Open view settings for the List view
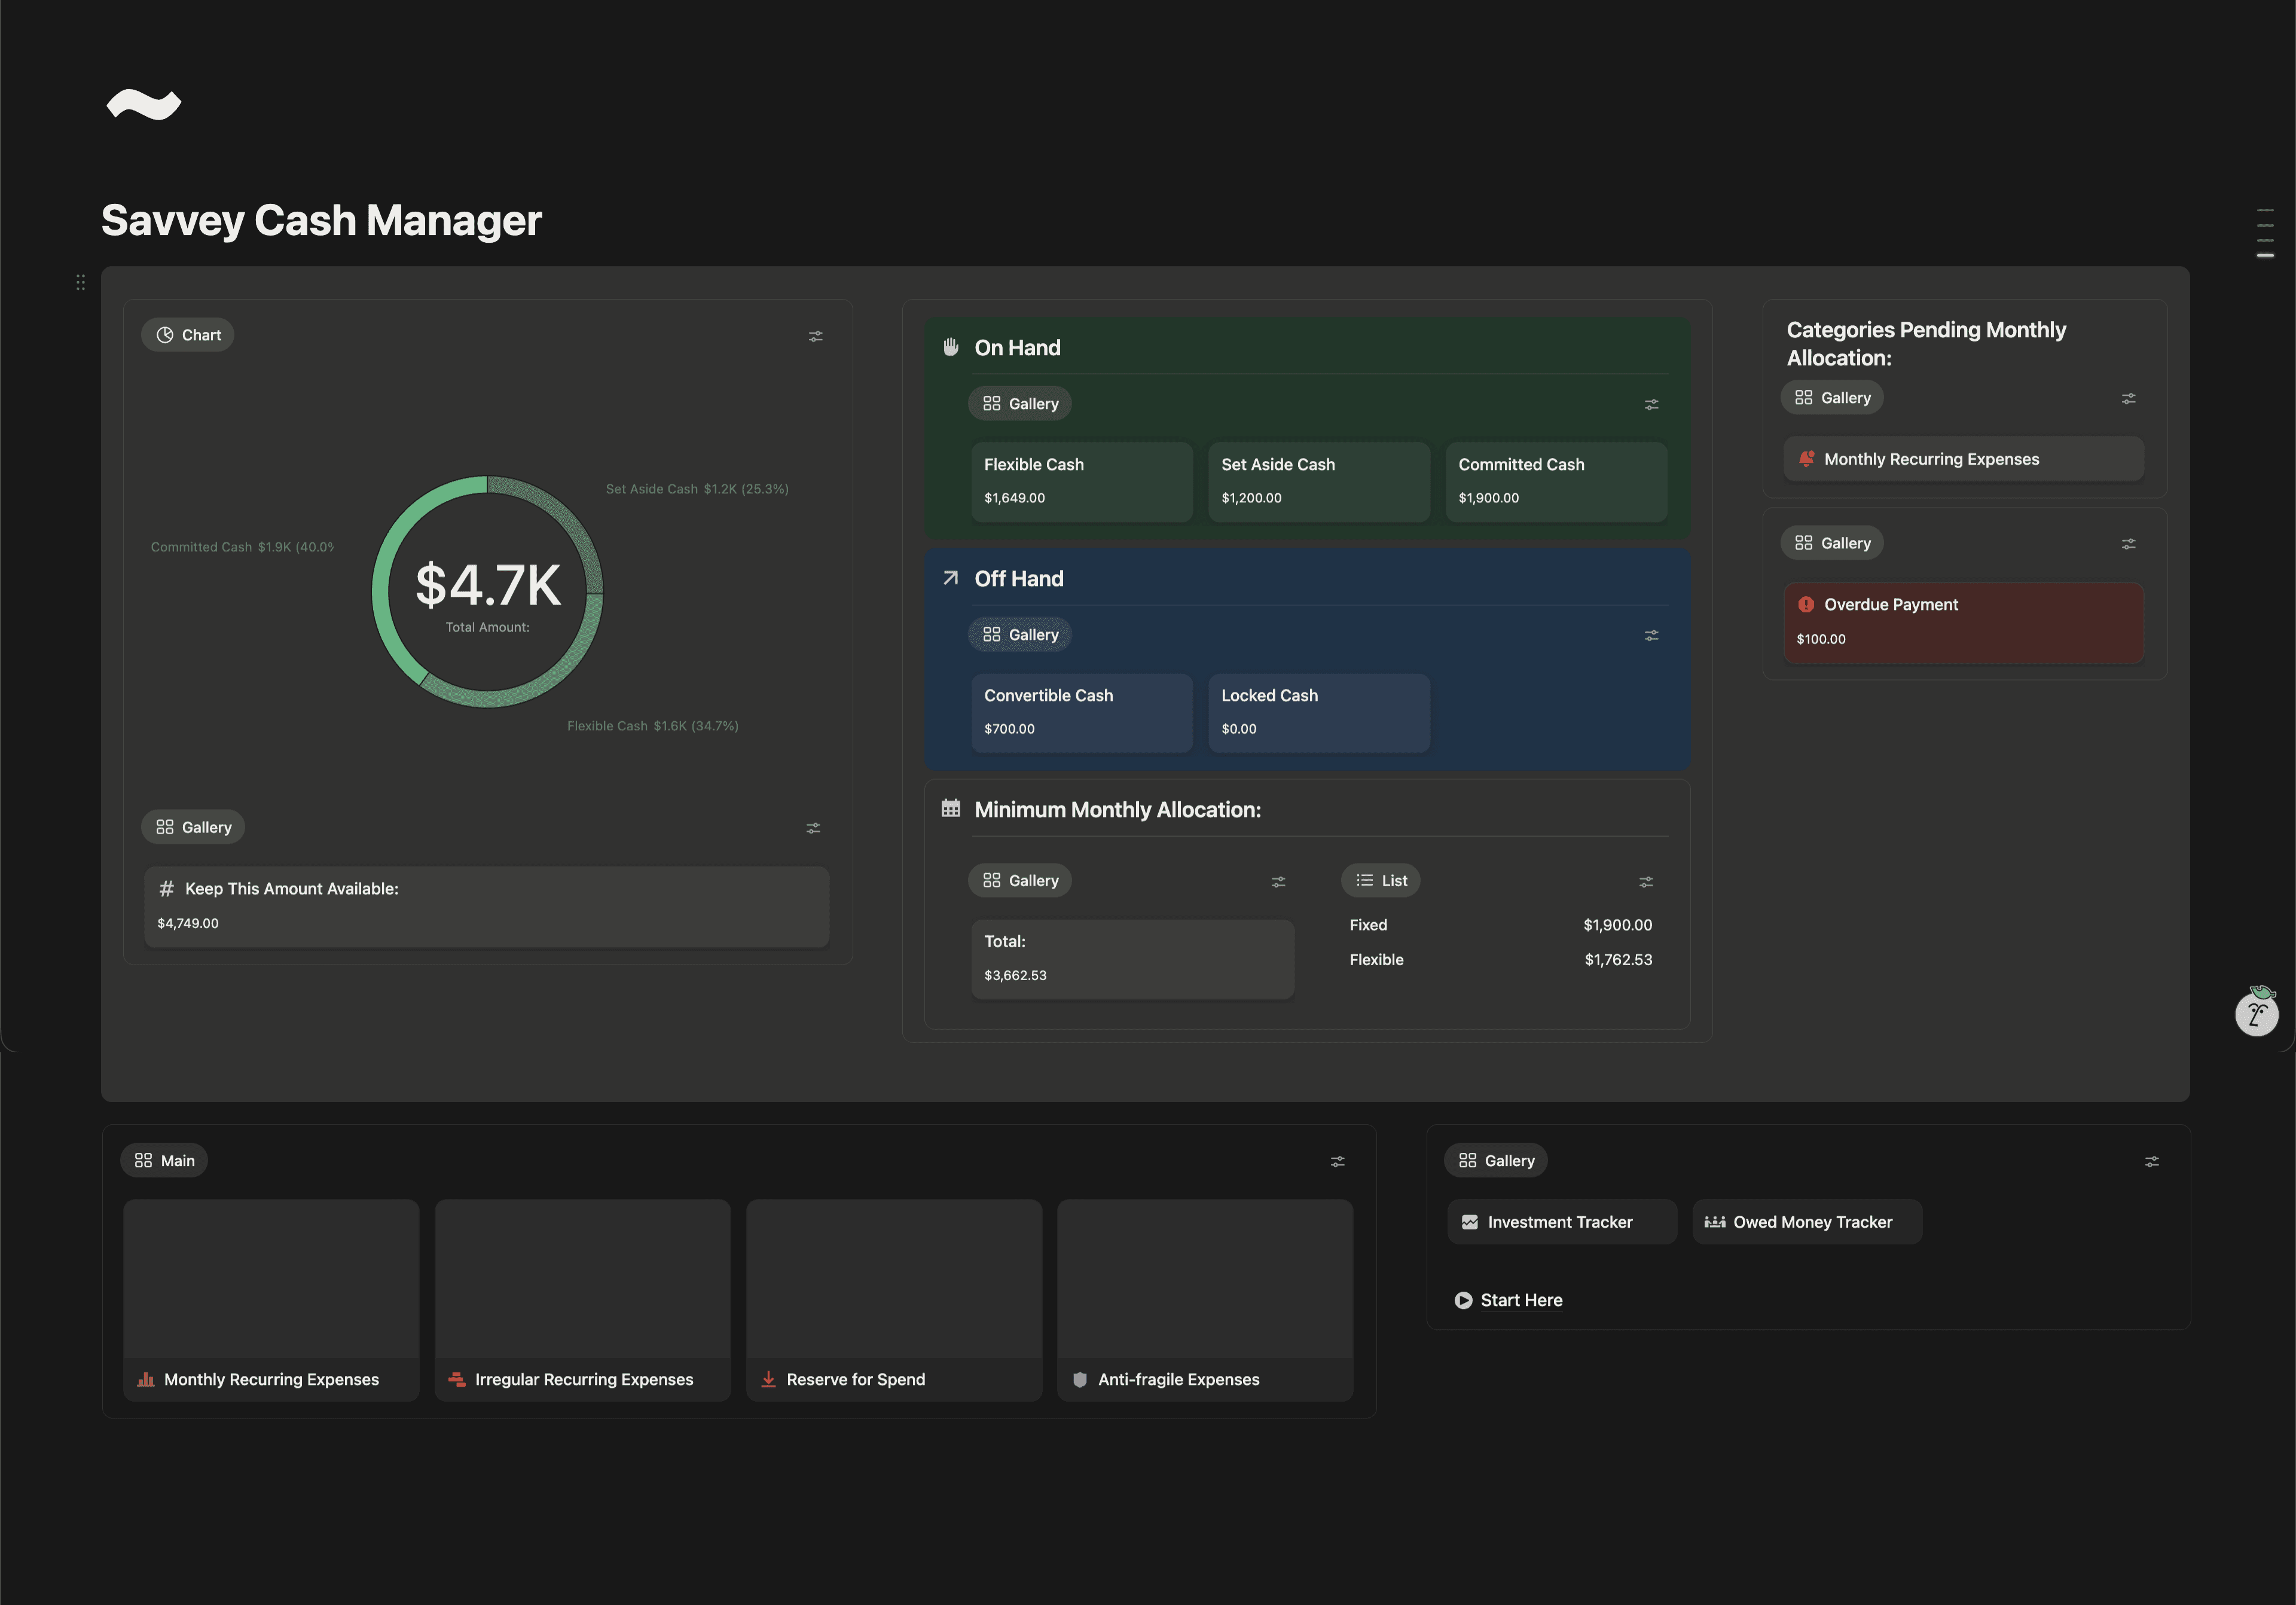The image size is (2296, 1605). pos(1645,881)
